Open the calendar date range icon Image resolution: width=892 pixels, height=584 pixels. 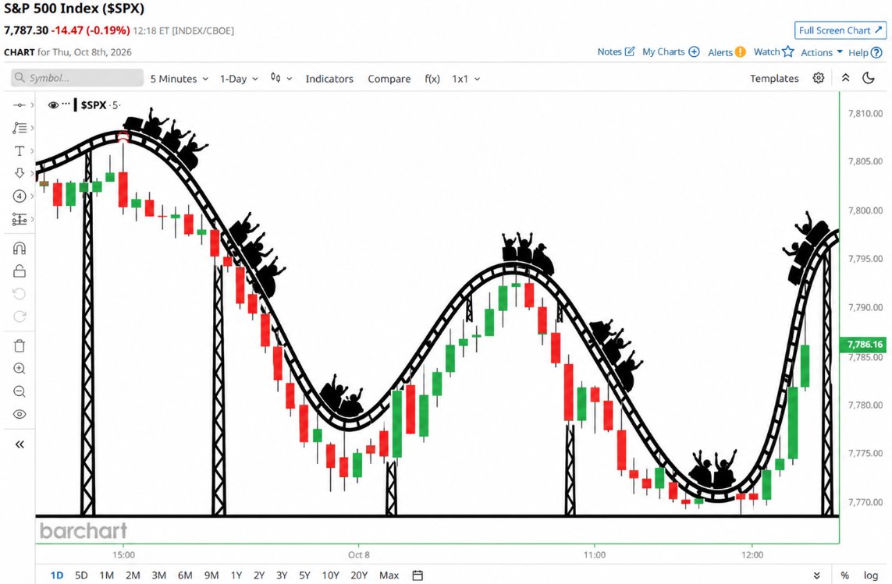pyautogui.click(x=418, y=575)
